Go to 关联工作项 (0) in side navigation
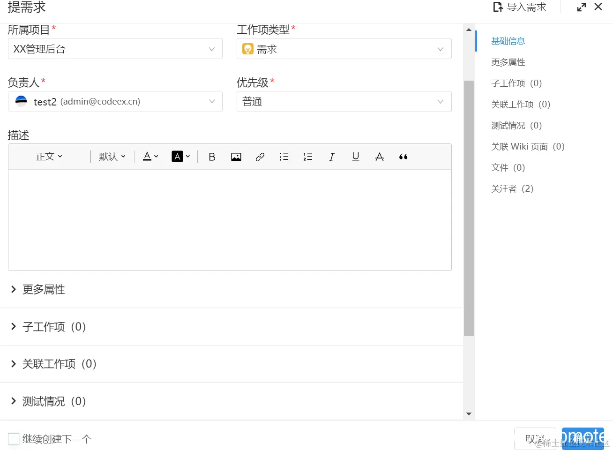 coord(521,104)
